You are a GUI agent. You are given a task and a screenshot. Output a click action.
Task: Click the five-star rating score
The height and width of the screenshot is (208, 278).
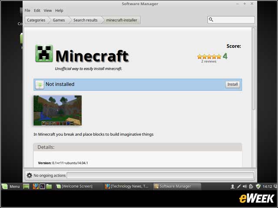(x=209, y=57)
